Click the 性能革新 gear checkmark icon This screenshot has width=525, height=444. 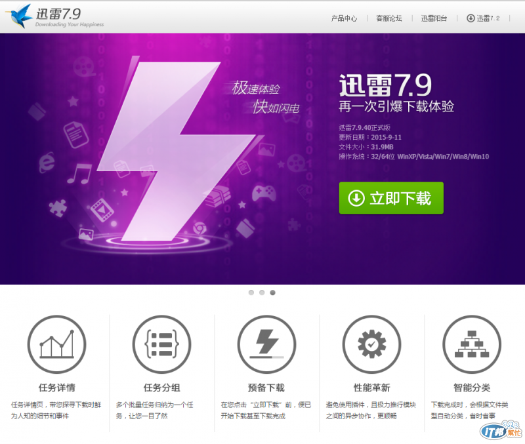(371, 344)
